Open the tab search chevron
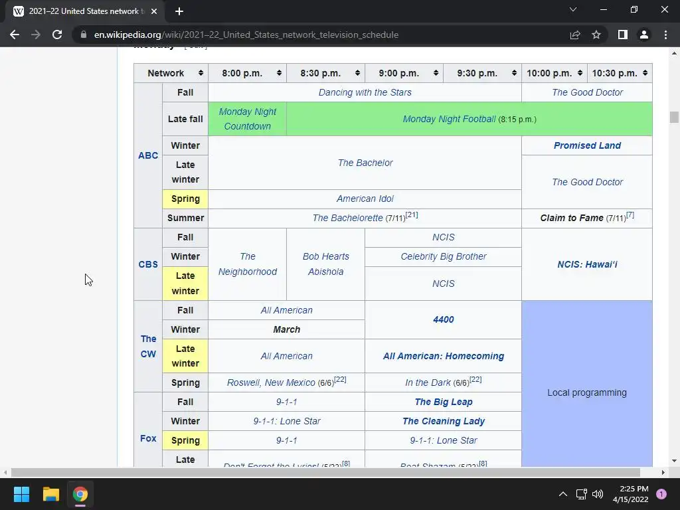Image resolution: width=680 pixels, height=510 pixels. pos(573,9)
